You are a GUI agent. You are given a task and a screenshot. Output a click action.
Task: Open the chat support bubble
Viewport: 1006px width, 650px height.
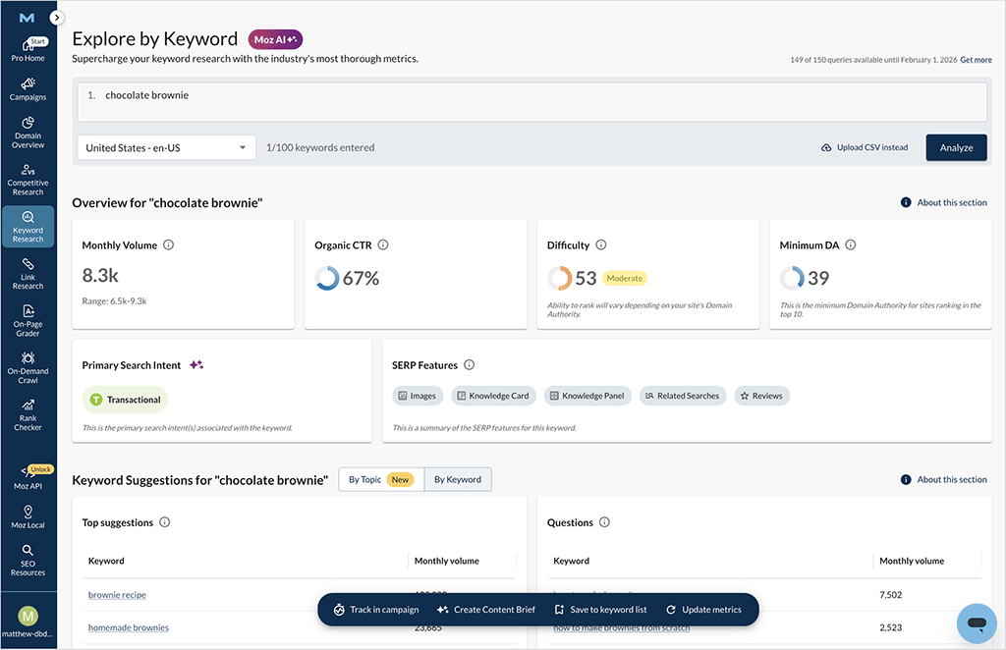tap(977, 623)
